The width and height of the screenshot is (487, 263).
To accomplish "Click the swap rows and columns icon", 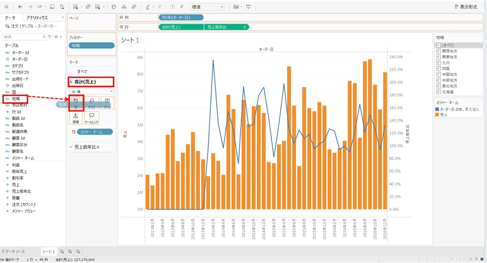I will 114,7.
